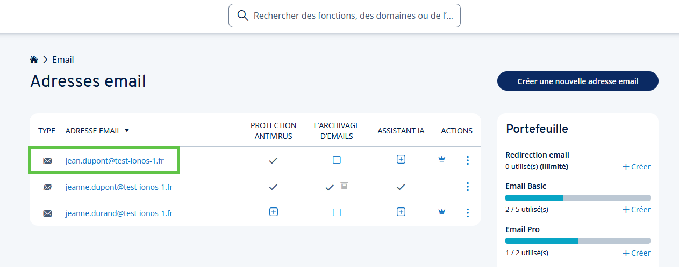679x267 pixels.
Task: Enable email archiving checkbox for jean.dupont
Action: (337, 160)
